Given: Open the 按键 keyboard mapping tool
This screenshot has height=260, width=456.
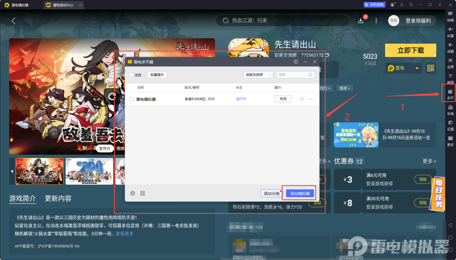Looking at the screenshot, I should (x=450, y=16).
